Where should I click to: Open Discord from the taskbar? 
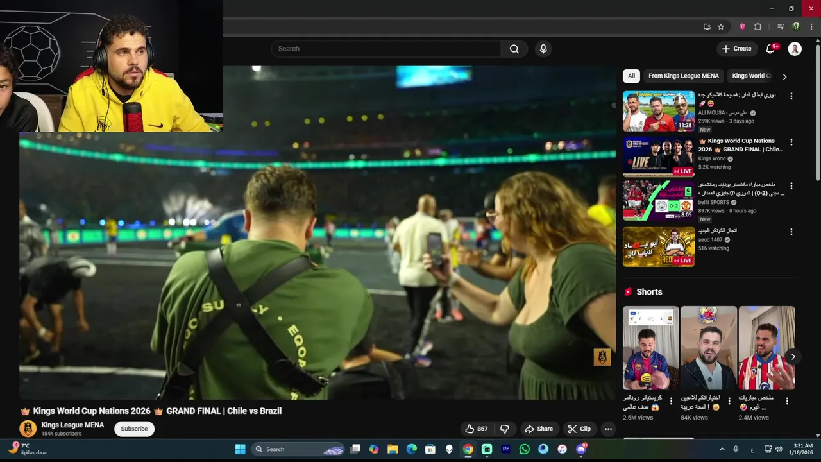point(581,449)
